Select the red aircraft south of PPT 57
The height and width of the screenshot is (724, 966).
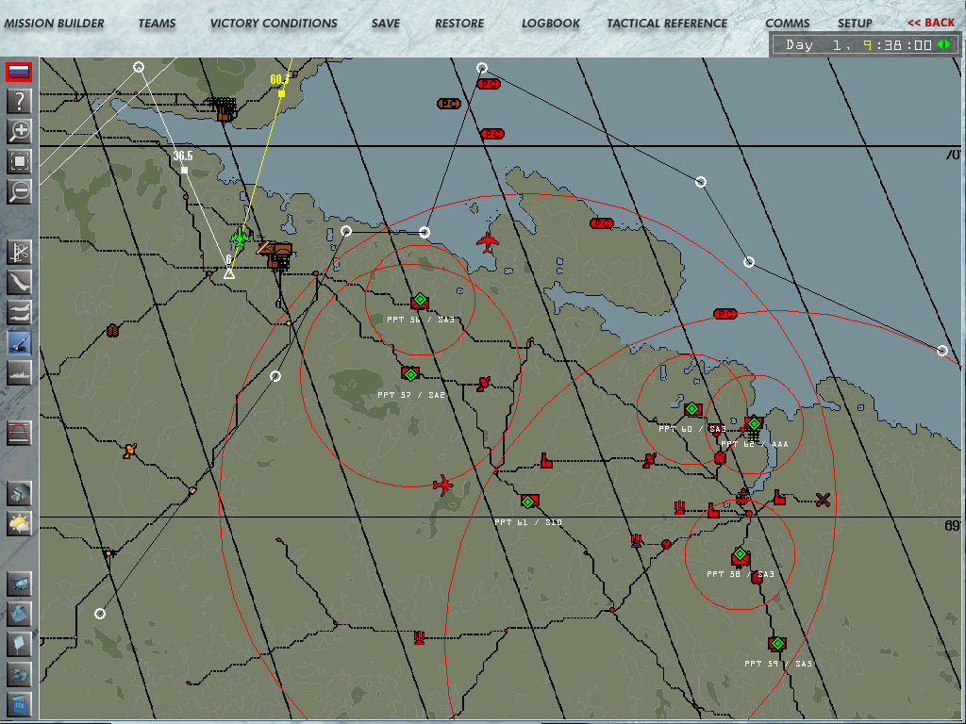pyautogui.click(x=443, y=485)
